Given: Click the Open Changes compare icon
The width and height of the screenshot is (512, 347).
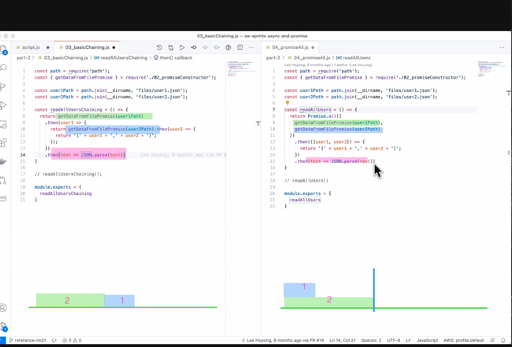Looking at the screenshot, I should (171, 47).
